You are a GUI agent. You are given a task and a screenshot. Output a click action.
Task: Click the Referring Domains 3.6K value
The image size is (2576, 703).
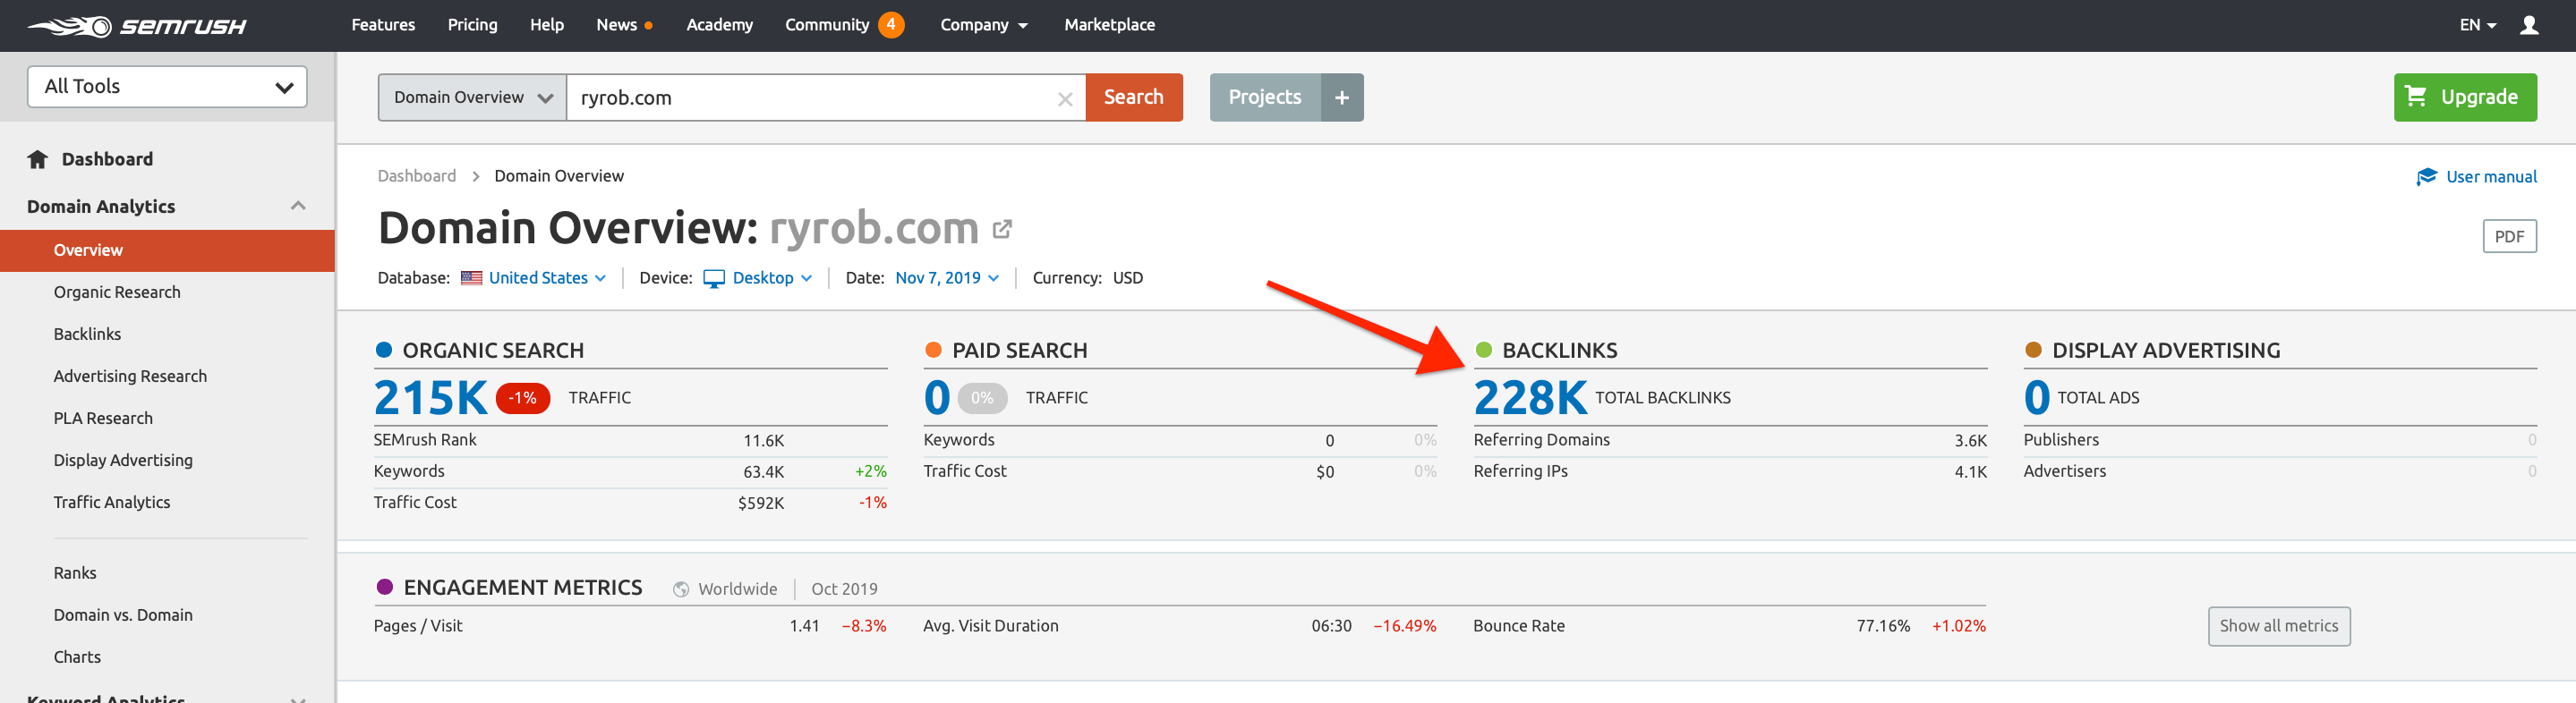[1970, 440]
